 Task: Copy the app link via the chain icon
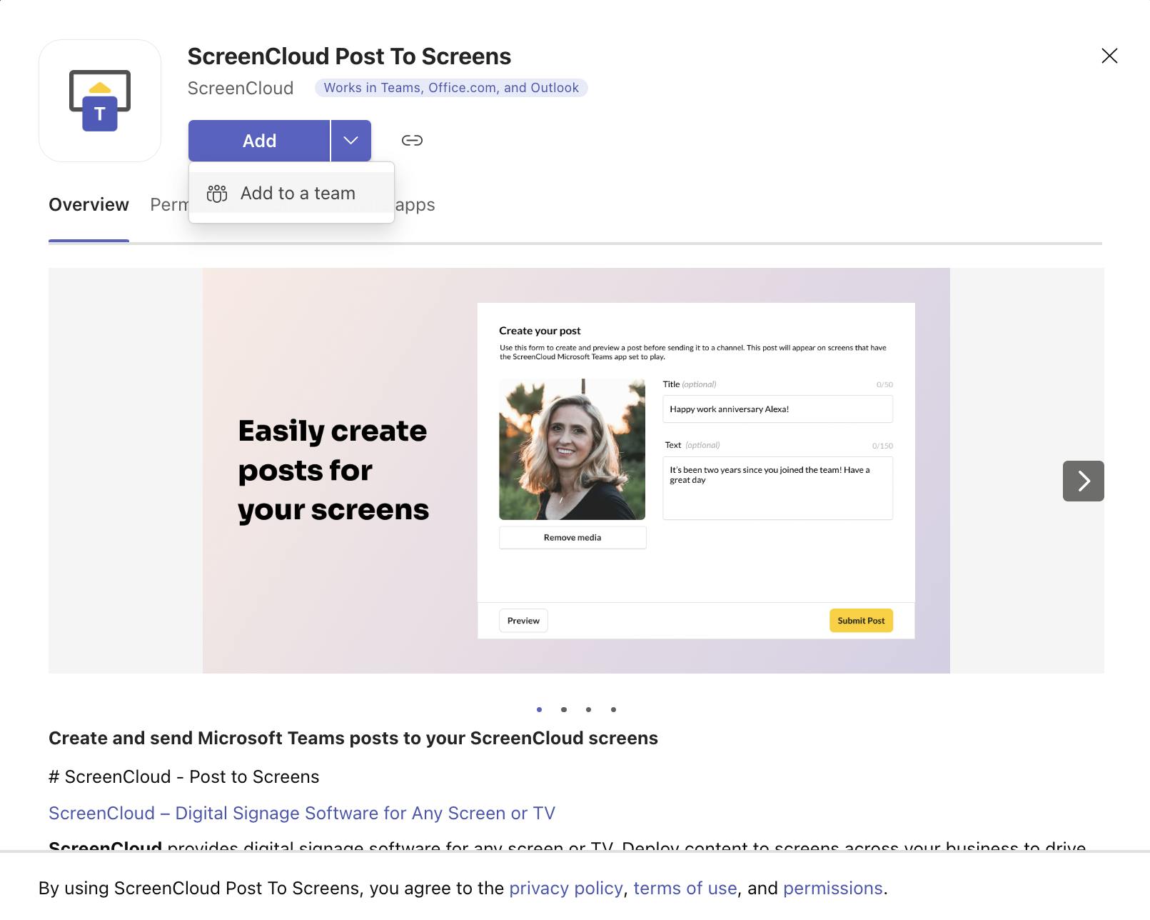(412, 140)
